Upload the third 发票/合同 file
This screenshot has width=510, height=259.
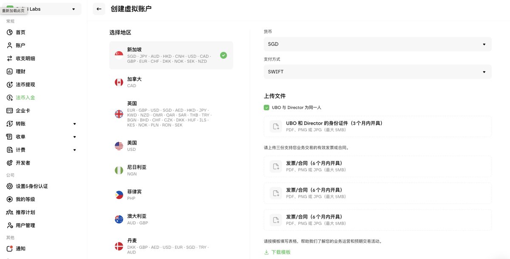pyautogui.click(x=377, y=220)
